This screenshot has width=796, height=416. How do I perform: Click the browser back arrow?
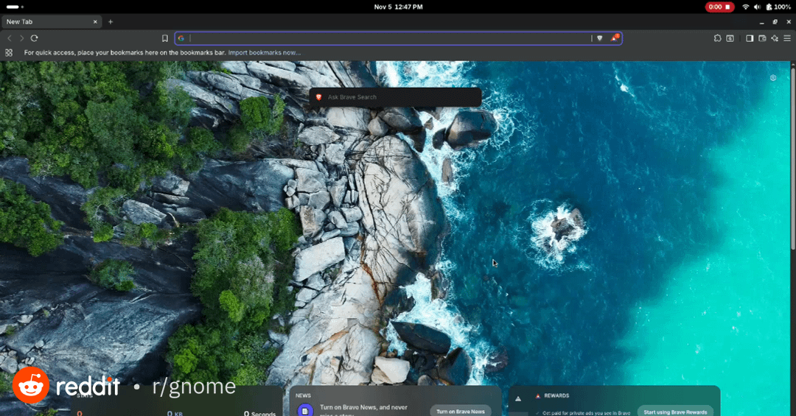click(x=10, y=38)
